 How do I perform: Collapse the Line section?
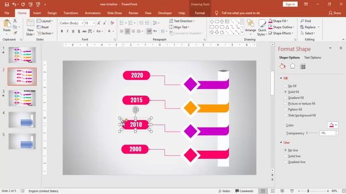(x=281, y=142)
